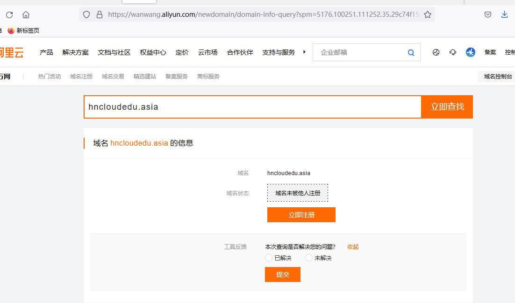Click the orange hncloudedu.asia heading link

[139, 143]
